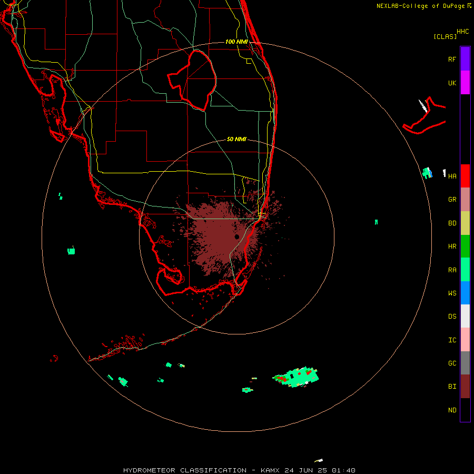Select the BD yellow legend swatch
This screenshot has width=474, height=474.
[465, 223]
